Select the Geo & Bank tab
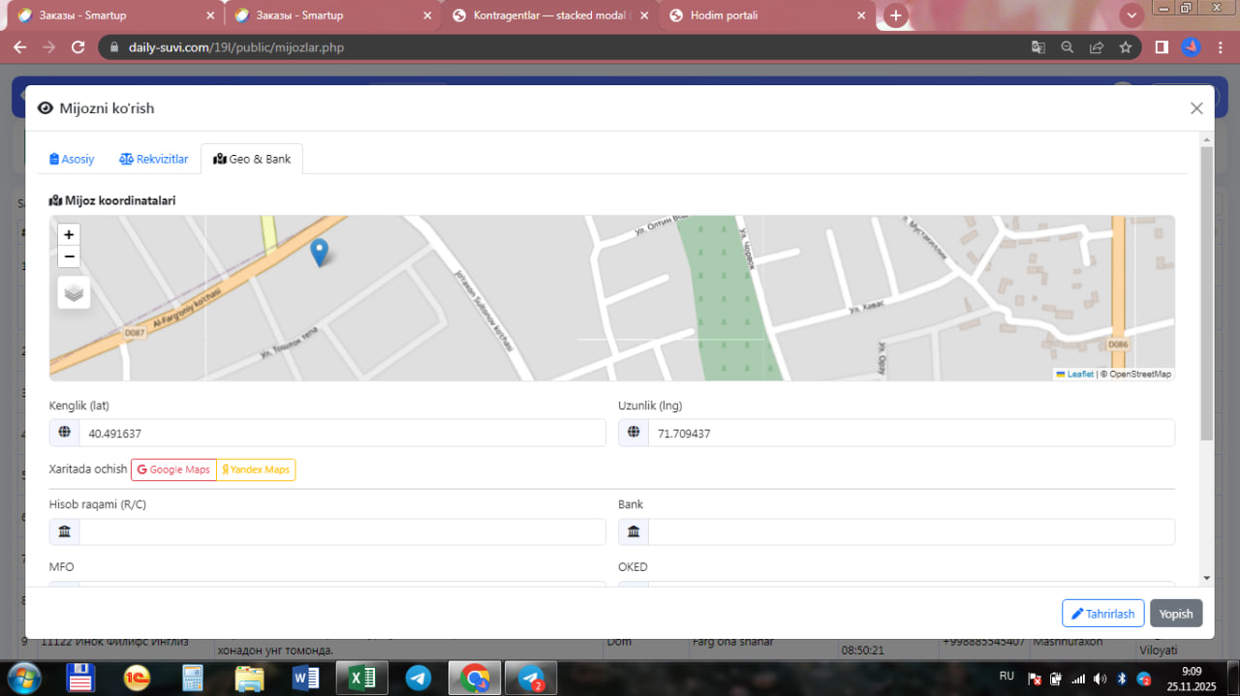 click(x=252, y=159)
